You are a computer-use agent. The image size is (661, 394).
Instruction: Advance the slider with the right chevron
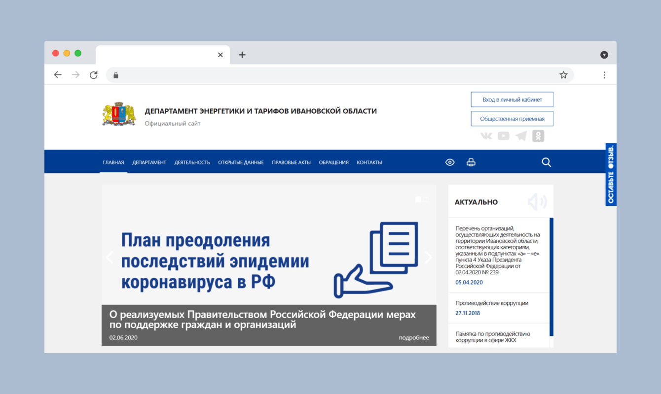428,257
